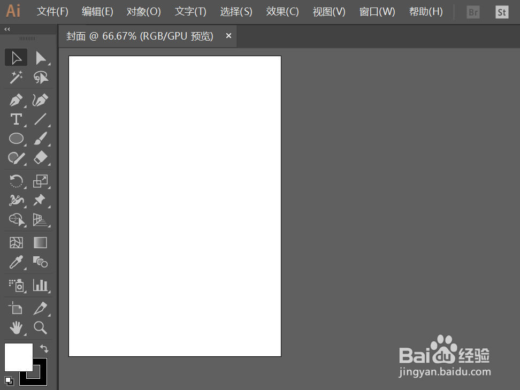Open the 窗口(W) menu

point(377,12)
